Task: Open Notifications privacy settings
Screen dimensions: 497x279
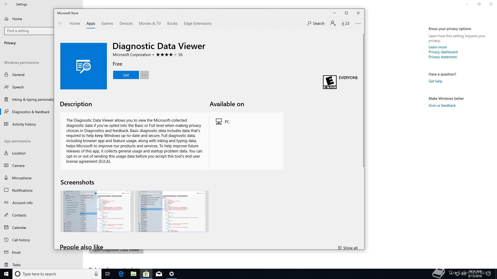Action: pos(27,190)
